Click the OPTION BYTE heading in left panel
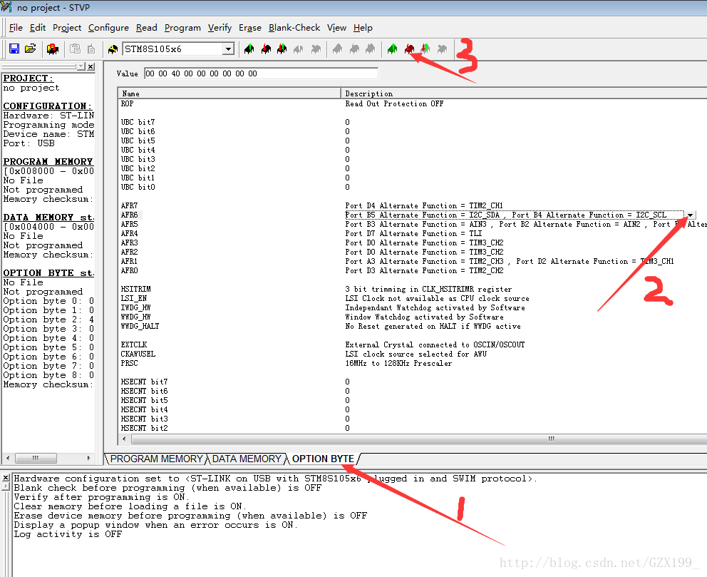 (x=48, y=273)
